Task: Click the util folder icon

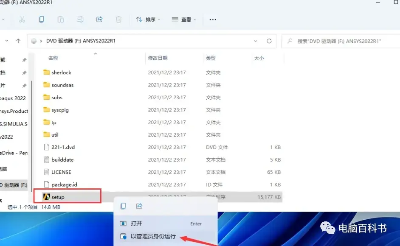Action: [46, 134]
